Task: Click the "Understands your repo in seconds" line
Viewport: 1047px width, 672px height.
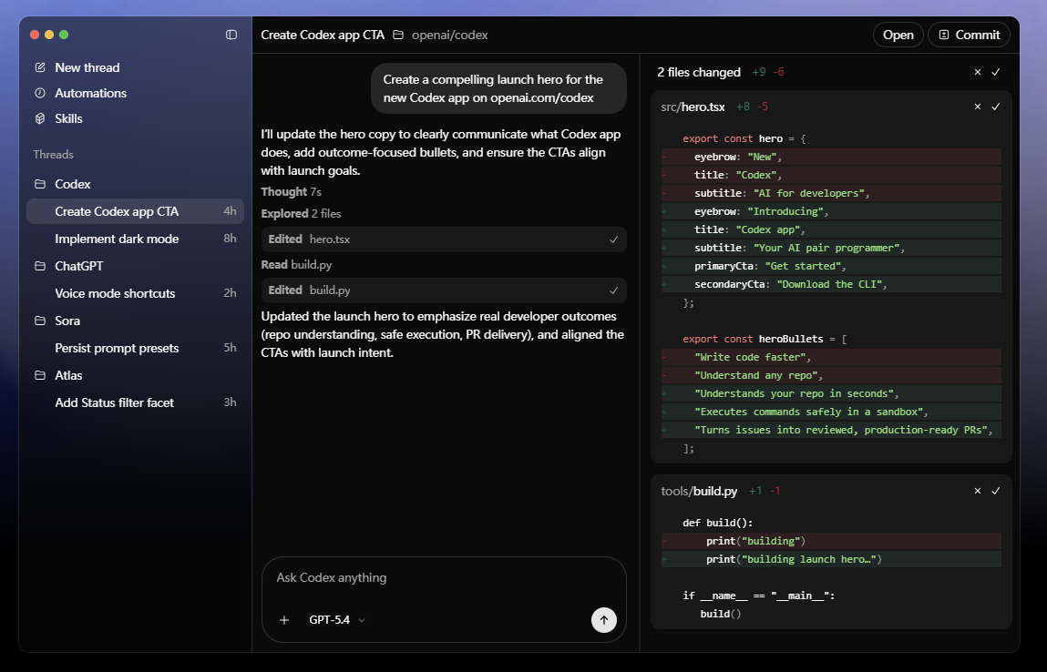Action: click(x=831, y=393)
